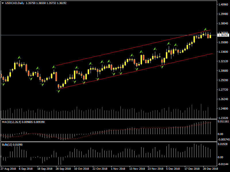Image resolution: width=230 pixels, height=172 pixels.
Task: Click the 1.40960 price scale label
Action: 223,5
